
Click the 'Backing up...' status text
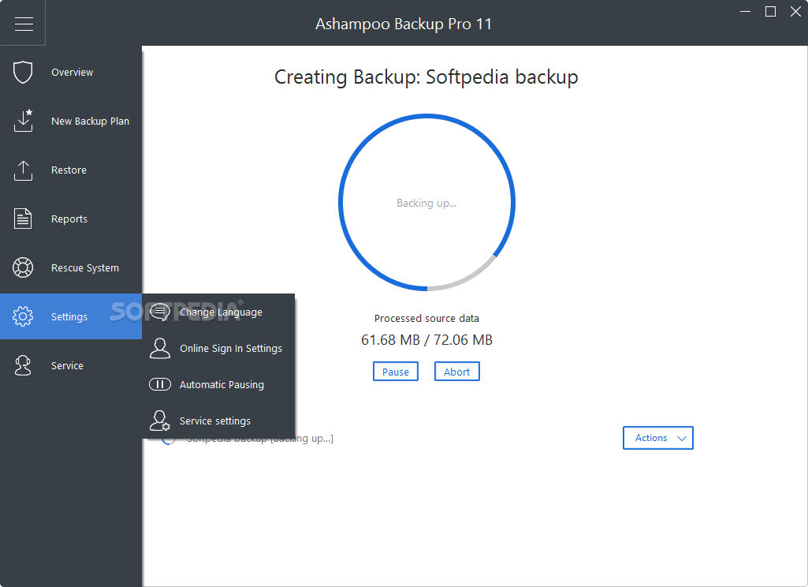click(x=426, y=204)
